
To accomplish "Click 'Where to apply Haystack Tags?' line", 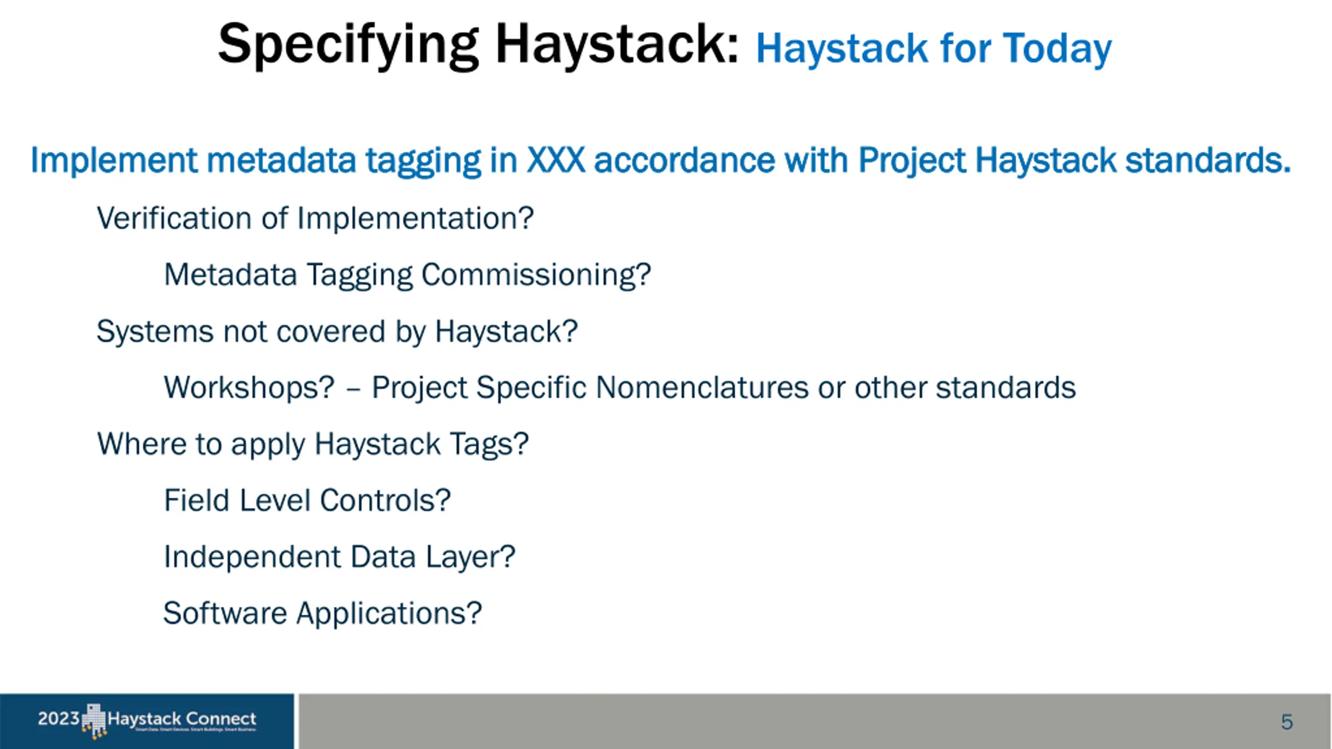I will coord(313,445).
